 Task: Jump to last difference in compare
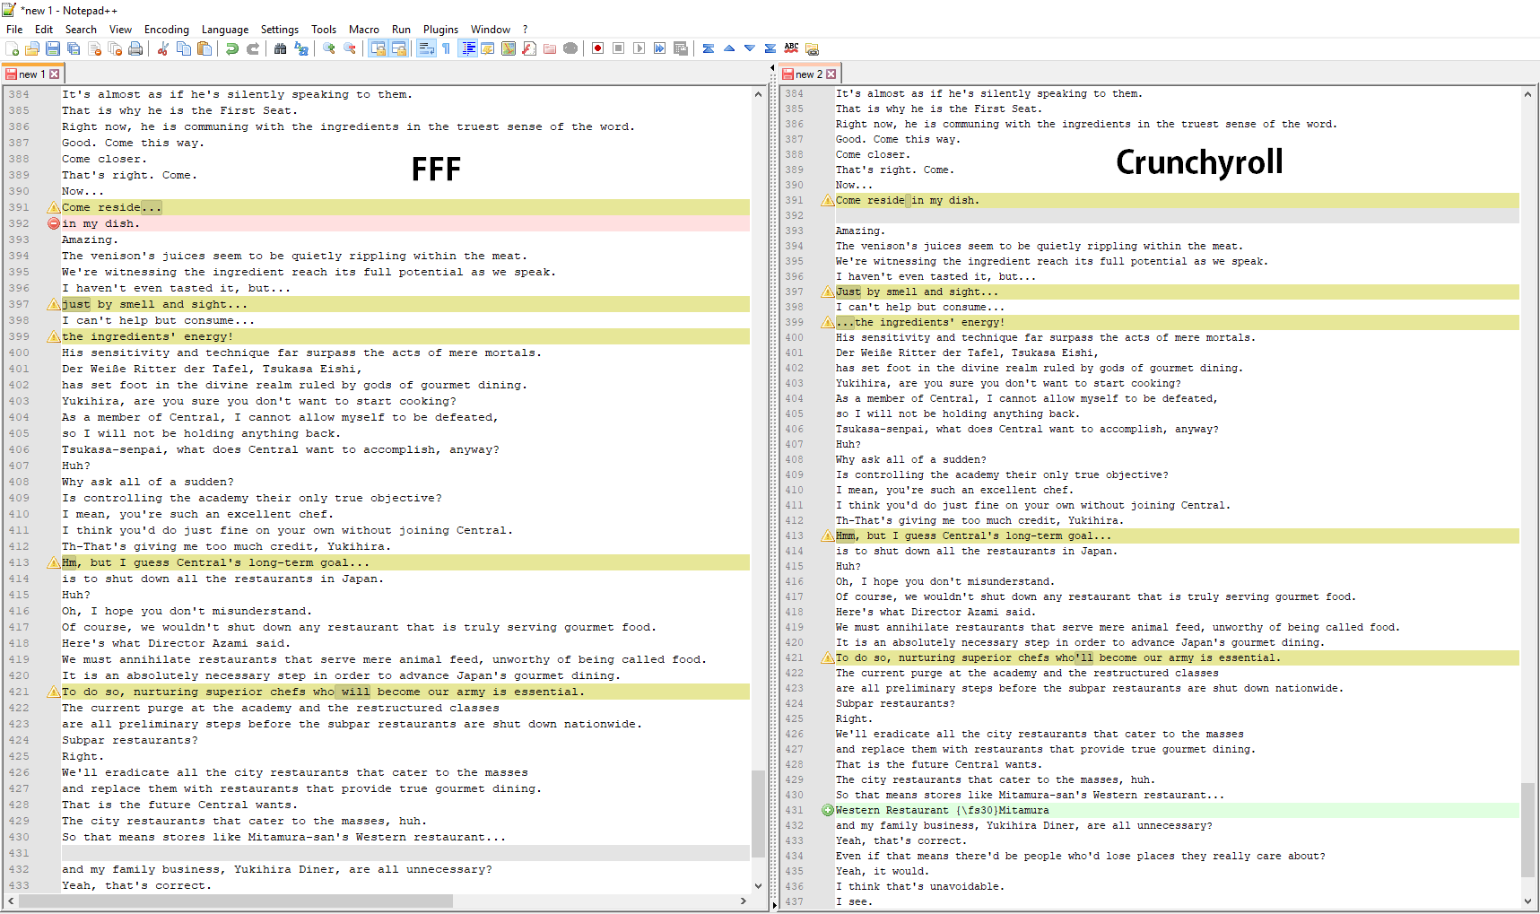[770, 48]
